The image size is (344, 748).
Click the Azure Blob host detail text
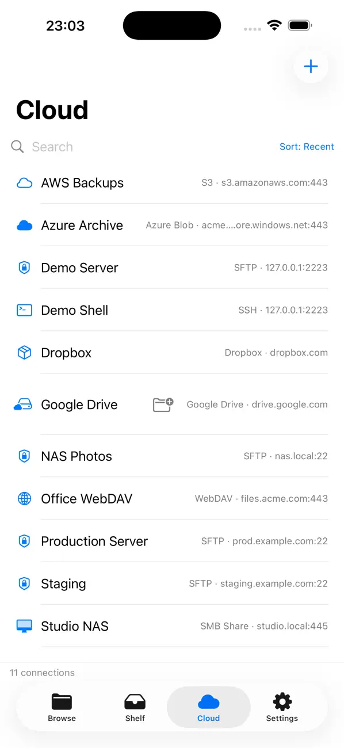(x=237, y=226)
